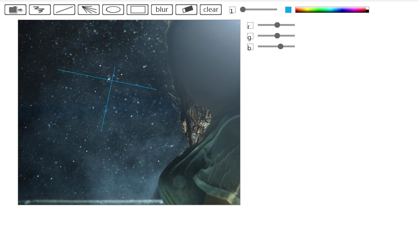Select the straight line tool
The width and height of the screenshot is (418, 237).
pyautogui.click(x=64, y=10)
